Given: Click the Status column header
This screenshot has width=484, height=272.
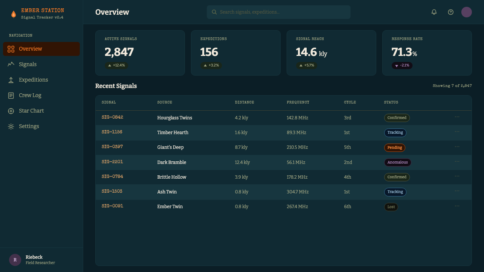Looking at the screenshot, I should click(x=391, y=102).
